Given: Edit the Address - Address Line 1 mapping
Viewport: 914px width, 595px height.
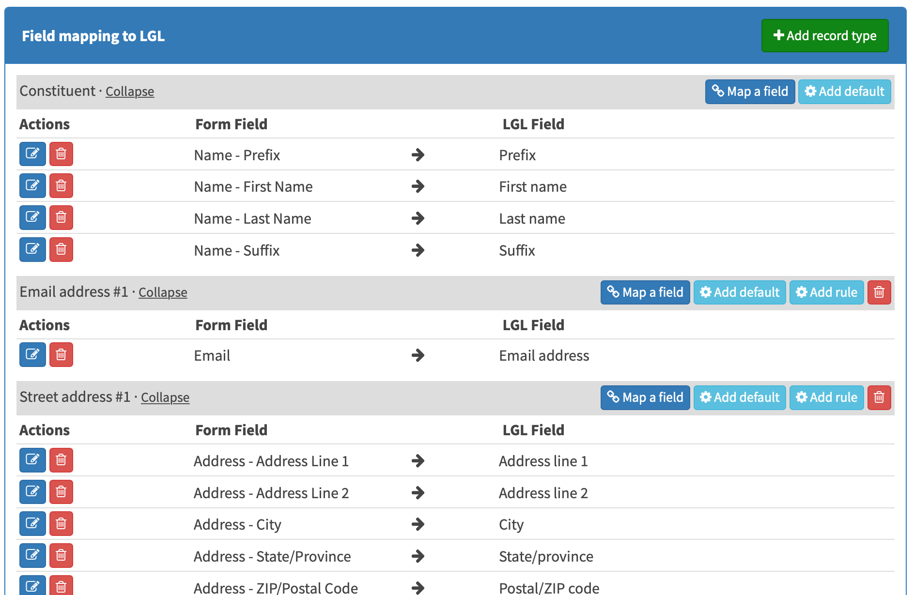Looking at the screenshot, I should coord(32,460).
